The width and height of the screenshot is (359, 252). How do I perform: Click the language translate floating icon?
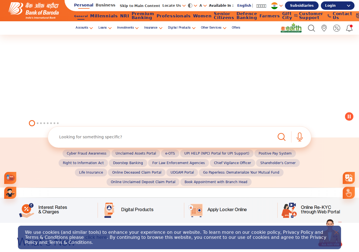(x=349, y=178)
